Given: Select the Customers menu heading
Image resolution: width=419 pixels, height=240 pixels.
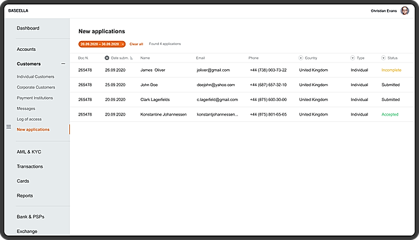Looking at the screenshot, I should tap(29, 64).
